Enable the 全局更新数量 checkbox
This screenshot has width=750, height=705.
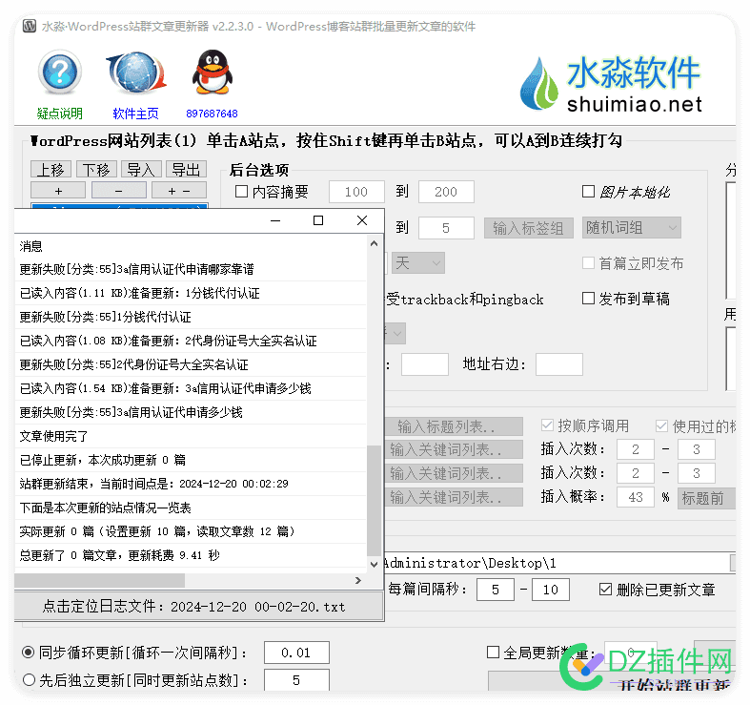(493, 653)
